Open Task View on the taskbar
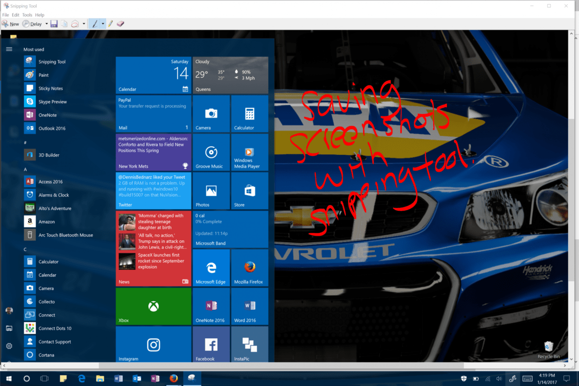This screenshot has width=579, height=386. (x=44, y=378)
